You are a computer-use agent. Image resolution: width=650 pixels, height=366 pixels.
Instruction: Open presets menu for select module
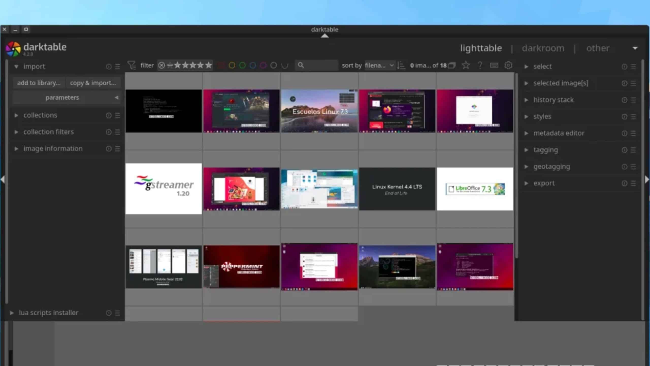click(x=633, y=67)
